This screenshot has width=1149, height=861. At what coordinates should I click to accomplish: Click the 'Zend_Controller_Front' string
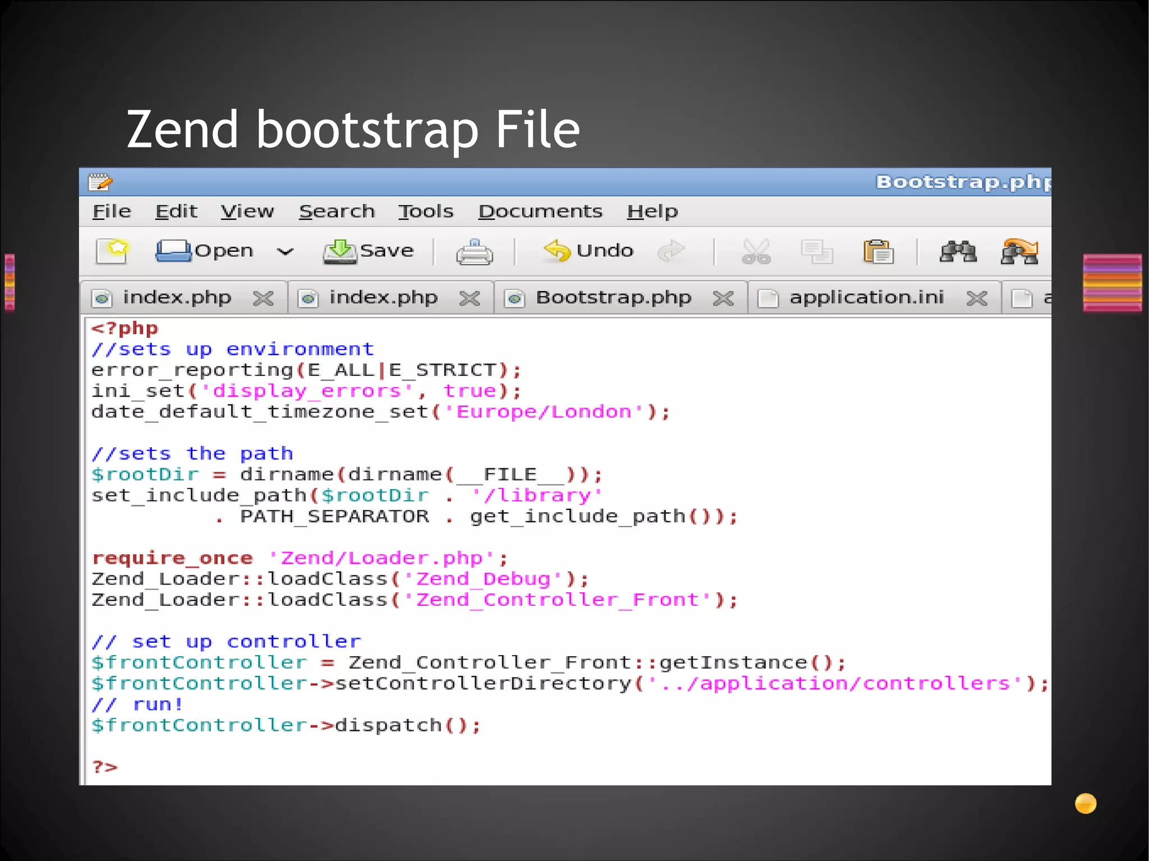(557, 600)
